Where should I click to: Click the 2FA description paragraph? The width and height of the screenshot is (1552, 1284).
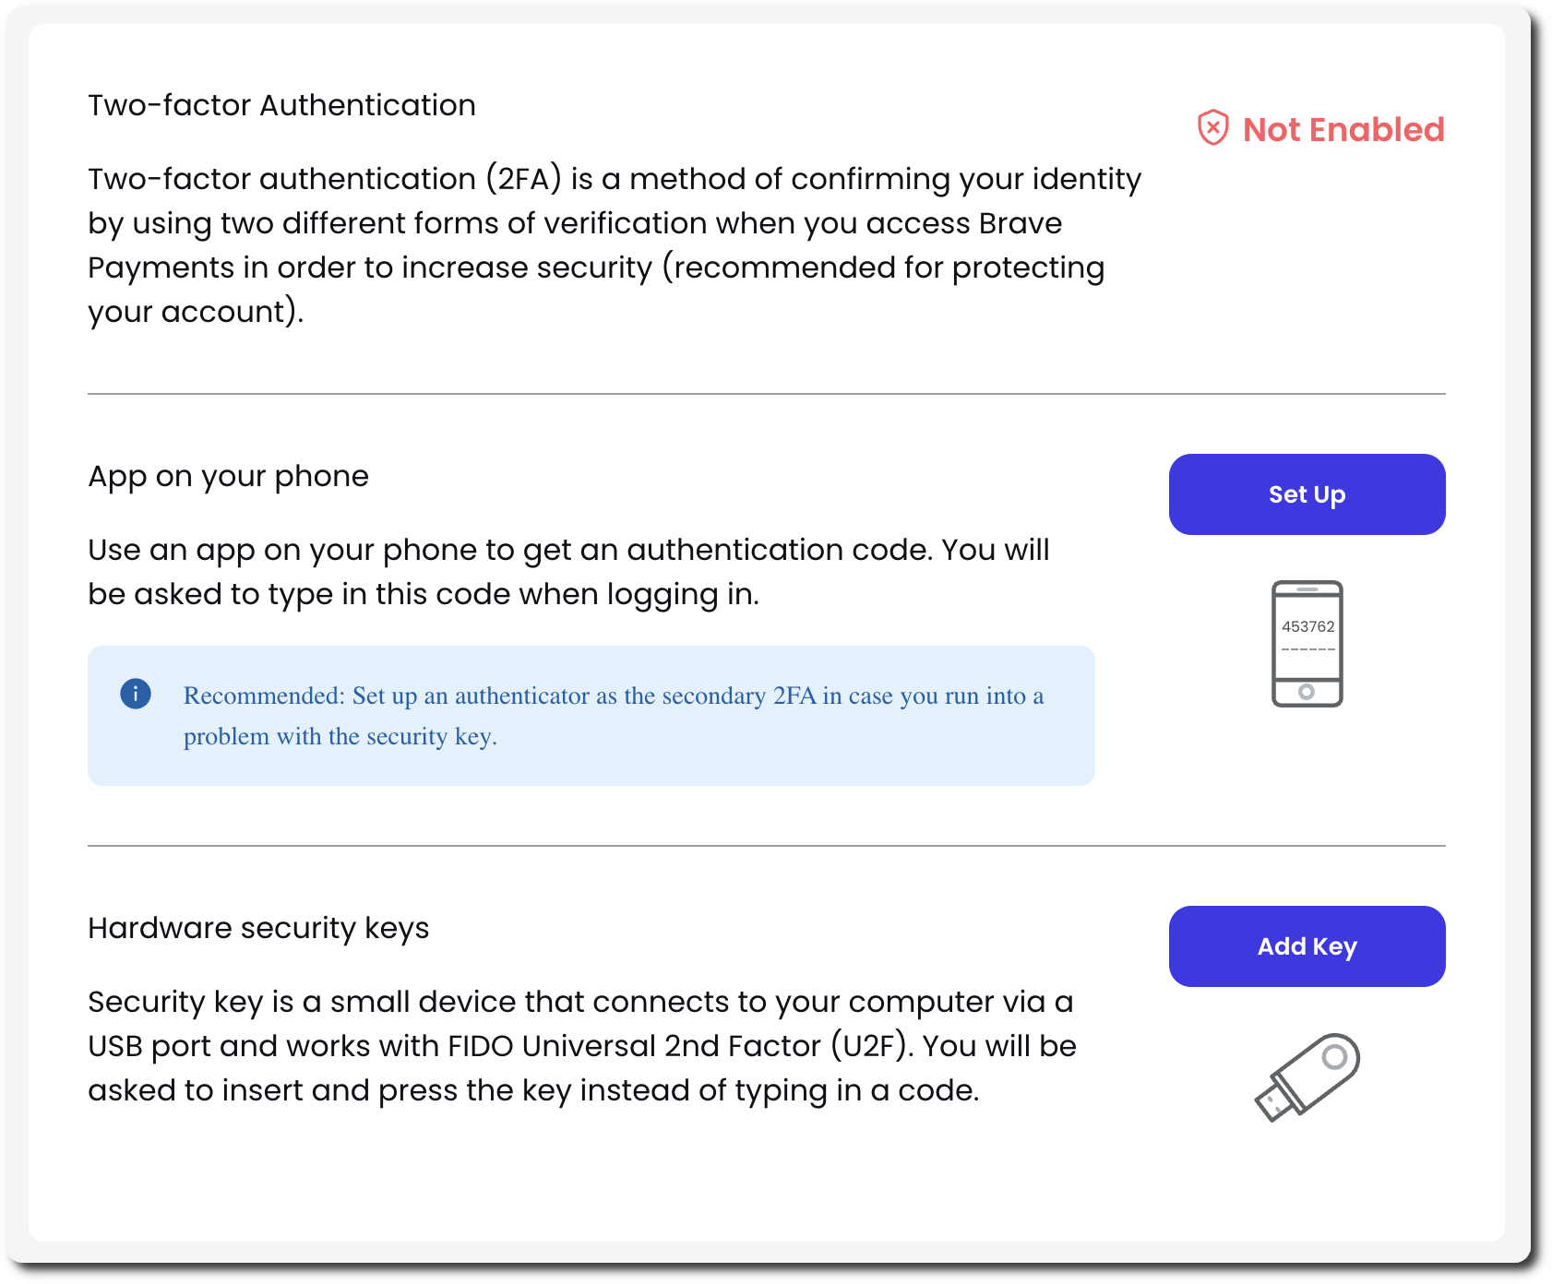click(x=614, y=245)
